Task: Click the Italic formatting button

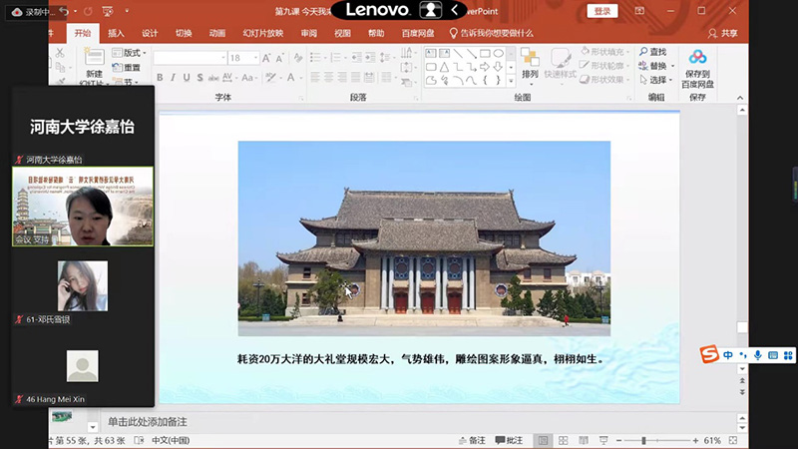Action: (x=173, y=78)
